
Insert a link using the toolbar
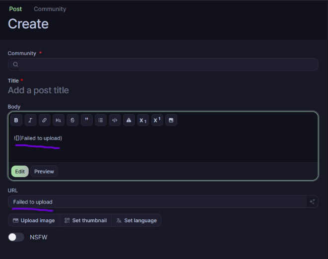(x=45, y=120)
